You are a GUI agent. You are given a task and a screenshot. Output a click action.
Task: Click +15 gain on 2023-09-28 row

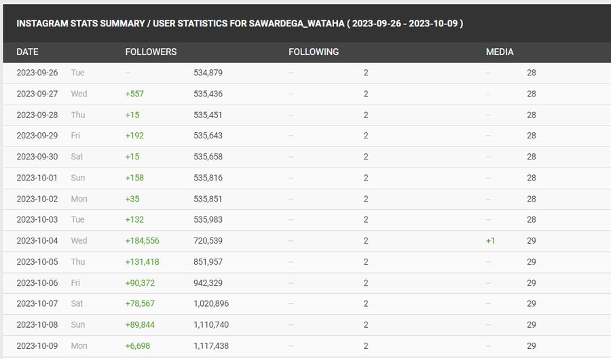pos(132,115)
